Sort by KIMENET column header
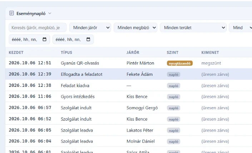 click(210, 53)
